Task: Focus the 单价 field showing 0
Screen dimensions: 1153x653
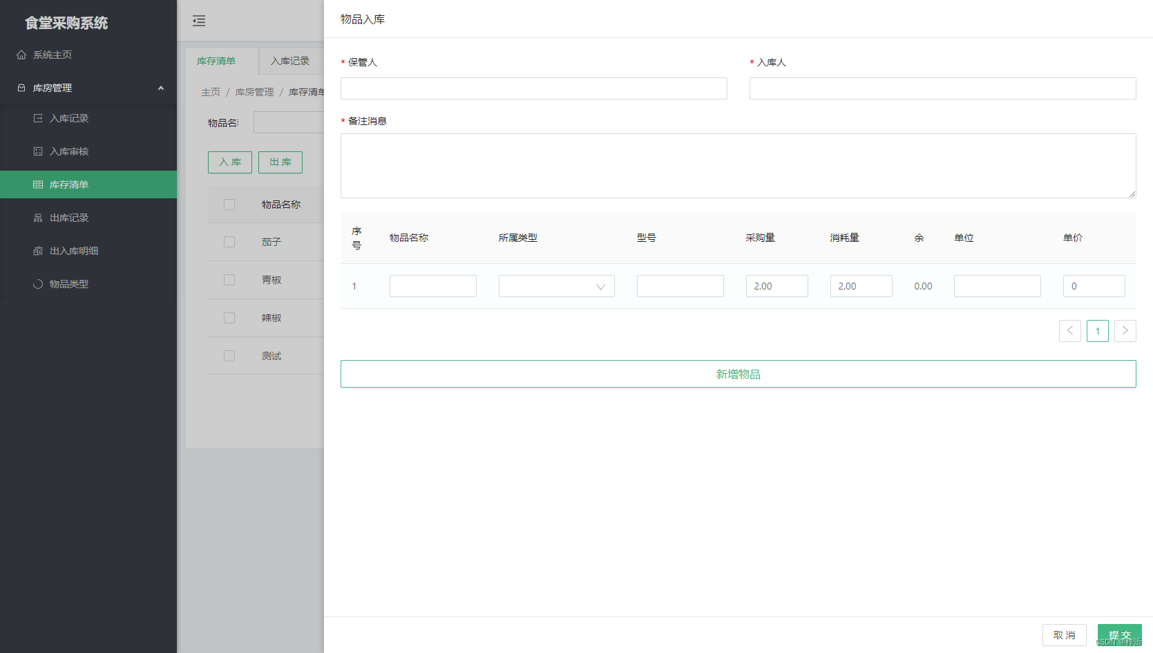Action: click(1094, 286)
